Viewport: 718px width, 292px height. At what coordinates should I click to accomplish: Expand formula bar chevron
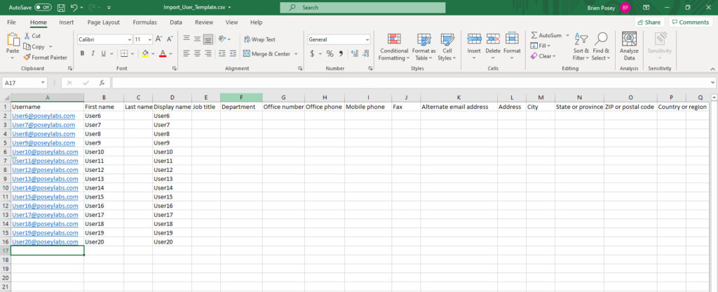[x=713, y=83]
